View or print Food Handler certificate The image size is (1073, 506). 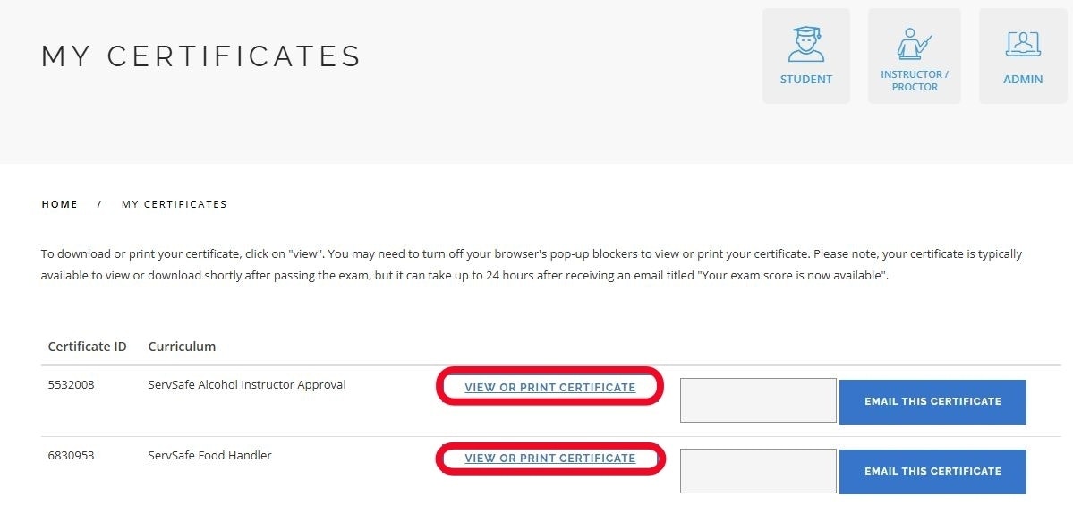tap(549, 459)
